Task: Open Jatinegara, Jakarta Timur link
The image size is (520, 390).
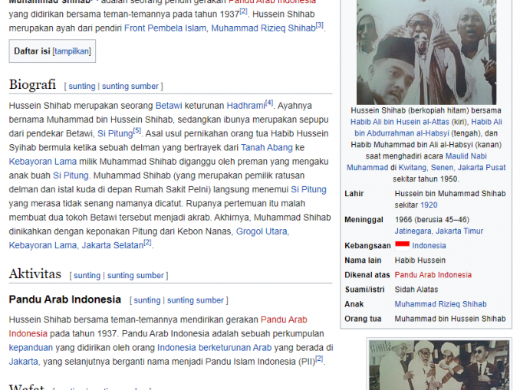Action: click(x=439, y=231)
